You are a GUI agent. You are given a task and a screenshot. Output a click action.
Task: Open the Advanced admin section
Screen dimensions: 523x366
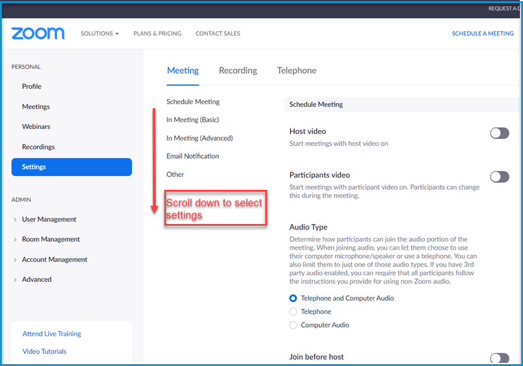pyautogui.click(x=37, y=279)
